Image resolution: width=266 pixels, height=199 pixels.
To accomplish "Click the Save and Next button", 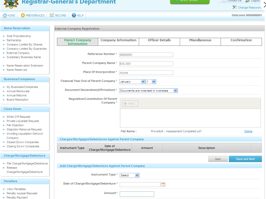I will pyautogui.click(x=245, y=159).
